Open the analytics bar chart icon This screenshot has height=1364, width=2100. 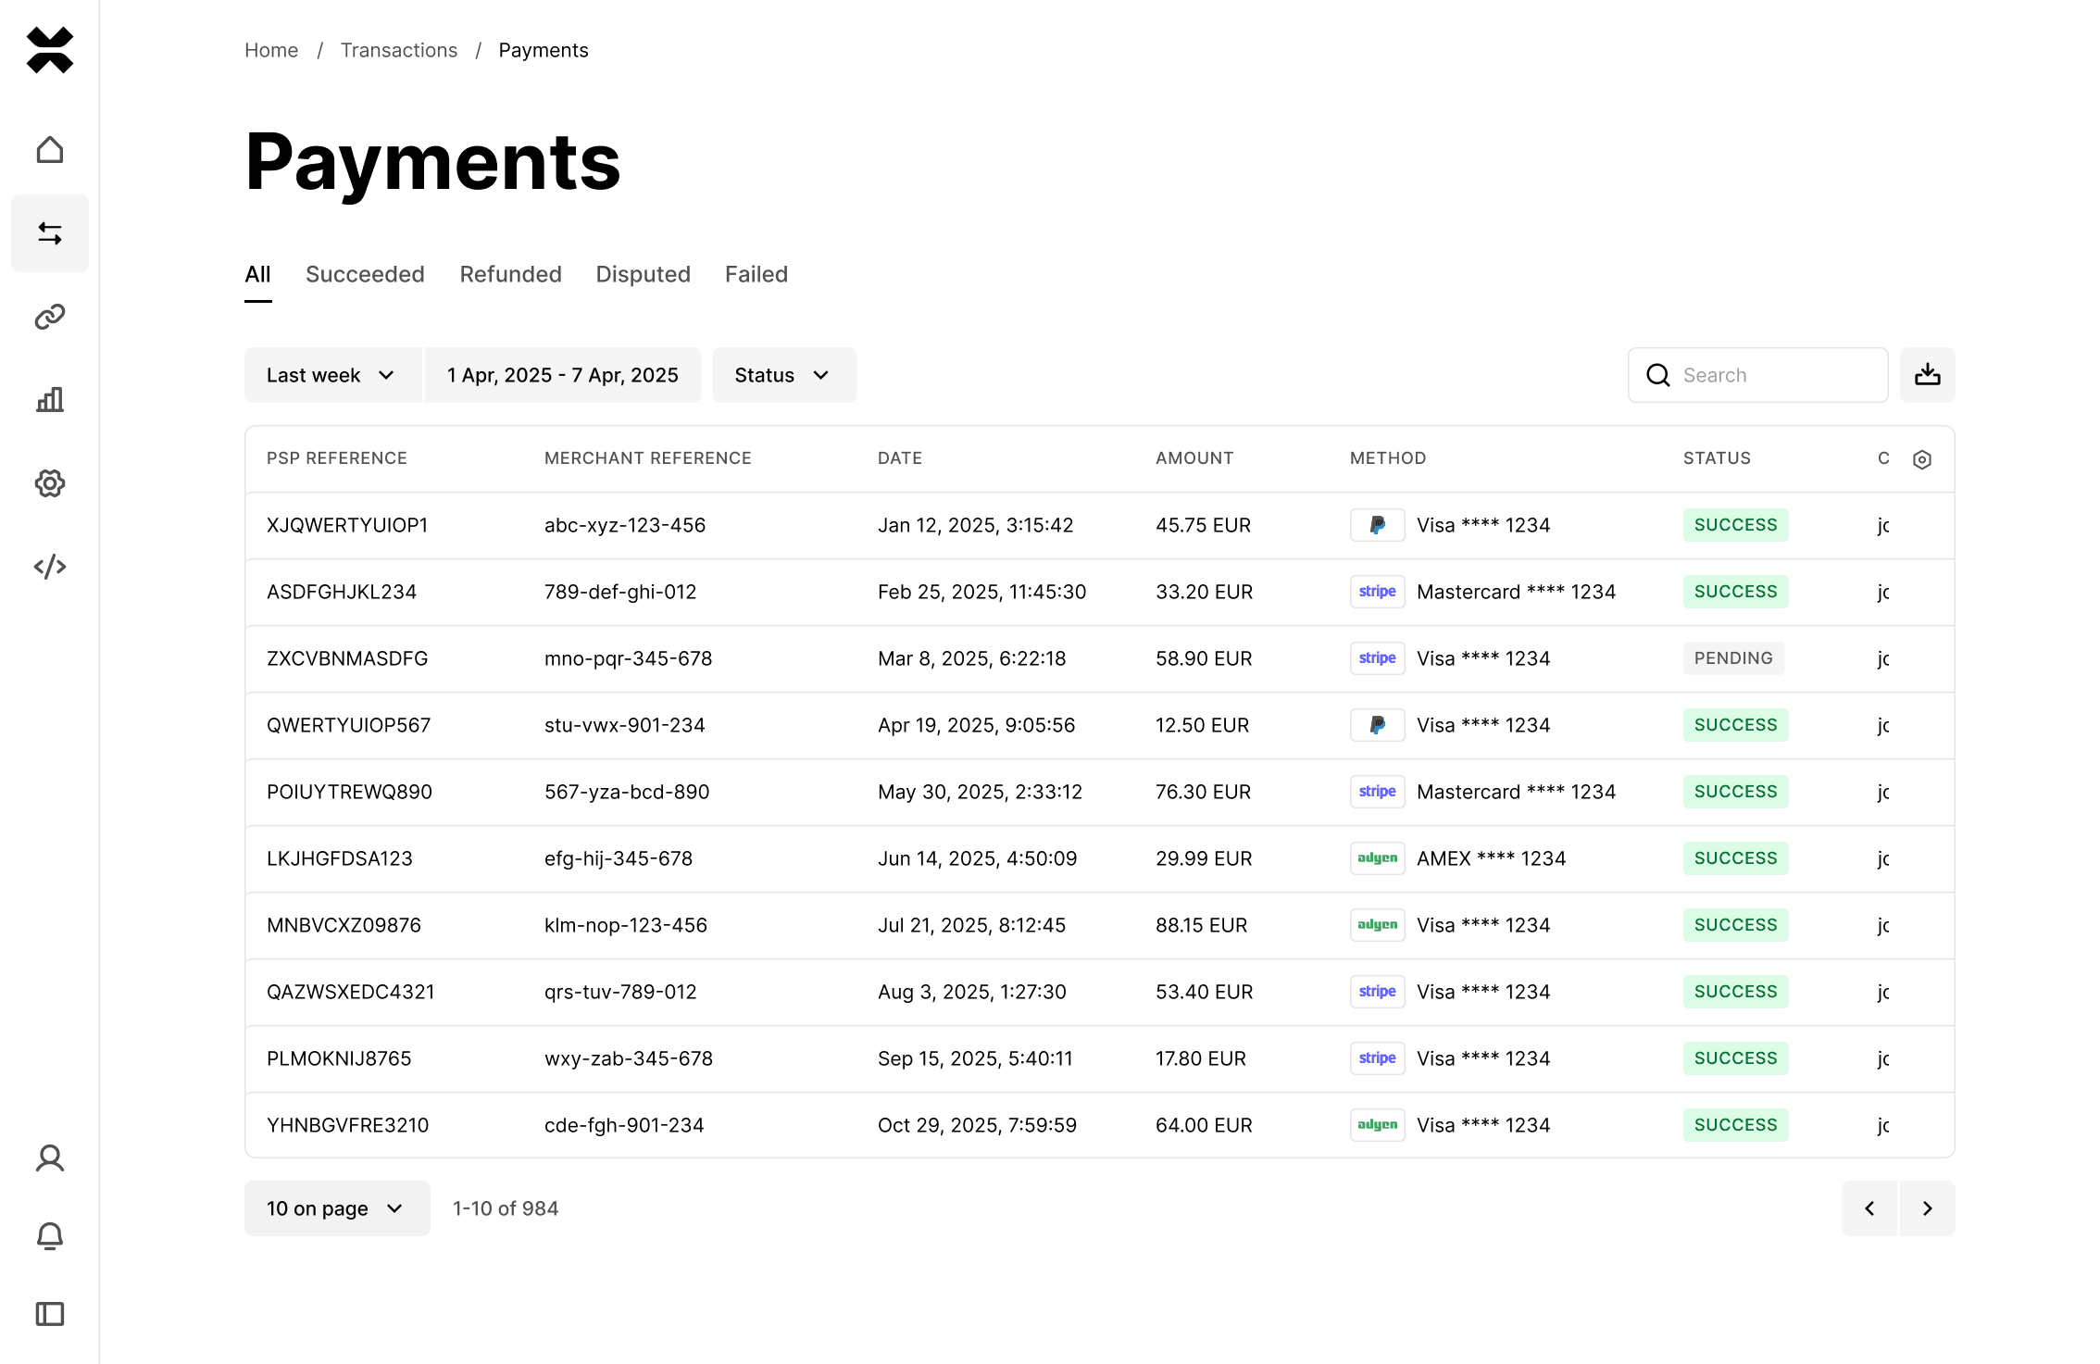[50, 400]
